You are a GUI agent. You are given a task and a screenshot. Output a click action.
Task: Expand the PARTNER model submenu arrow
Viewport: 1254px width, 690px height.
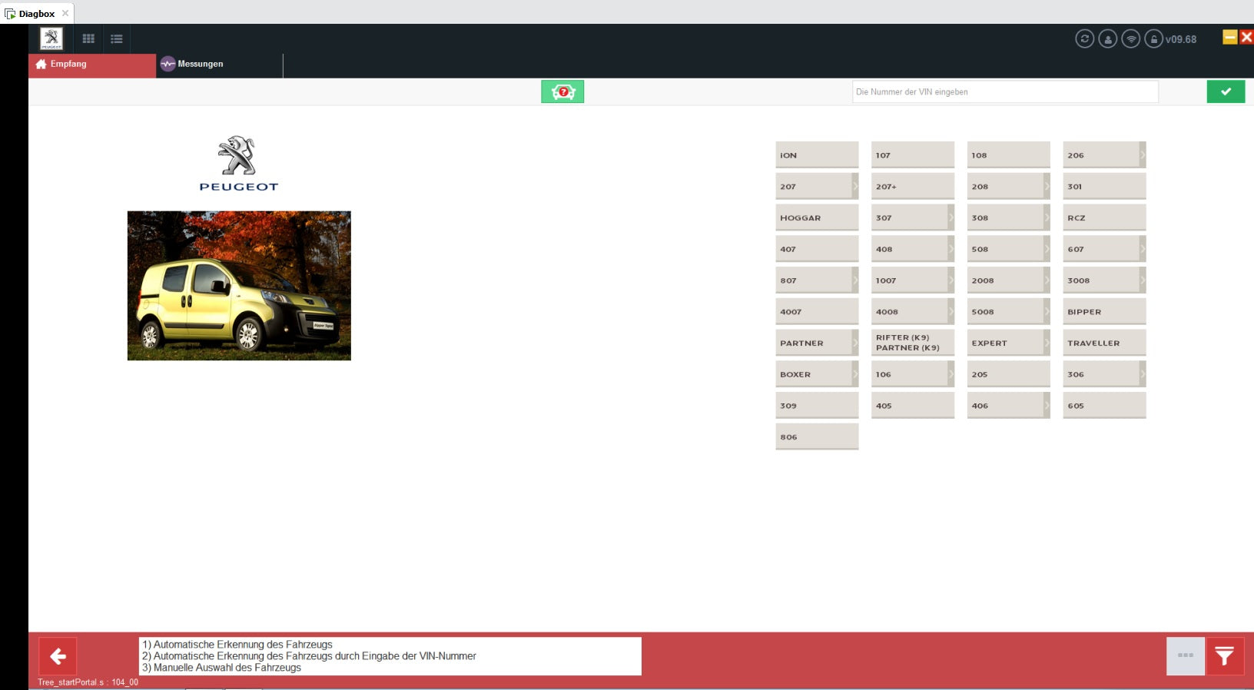tap(854, 343)
